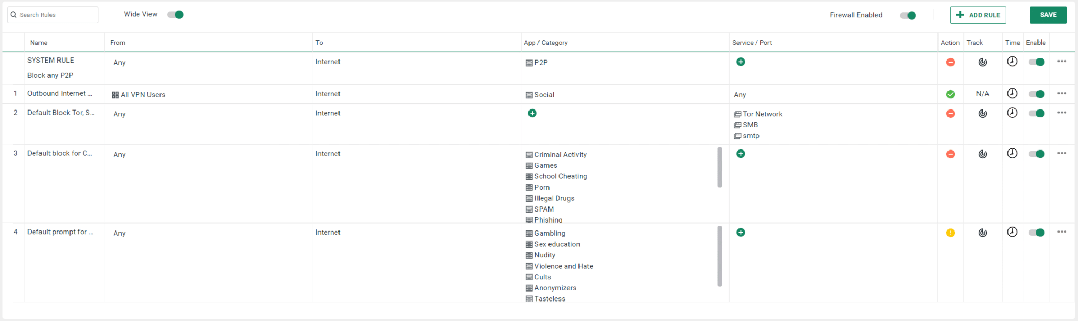The height and width of the screenshot is (321, 1078).
Task: Click the plus icon in rule 4 Service column
Action: pyautogui.click(x=741, y=233)
